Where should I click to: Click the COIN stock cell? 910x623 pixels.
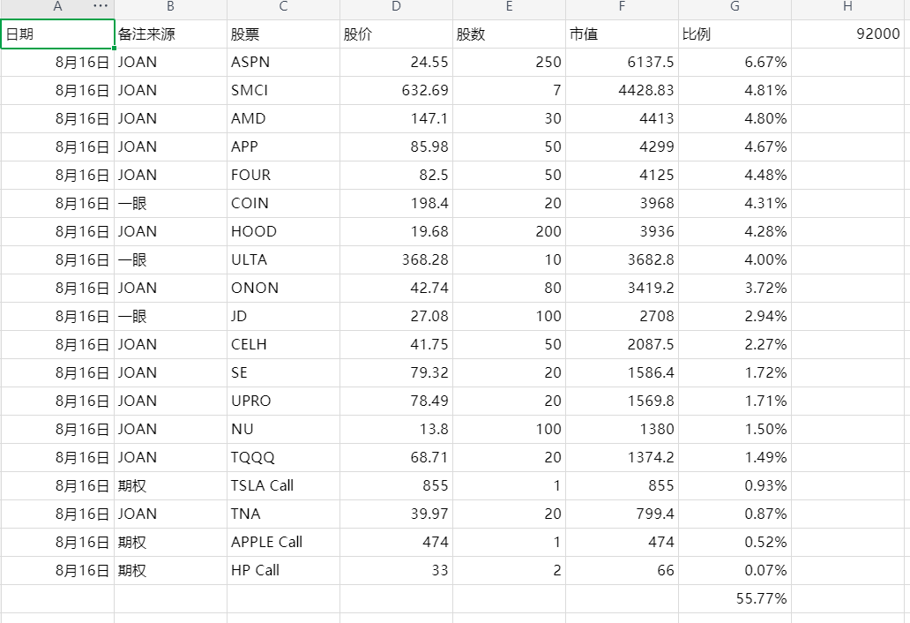point(283,204)
